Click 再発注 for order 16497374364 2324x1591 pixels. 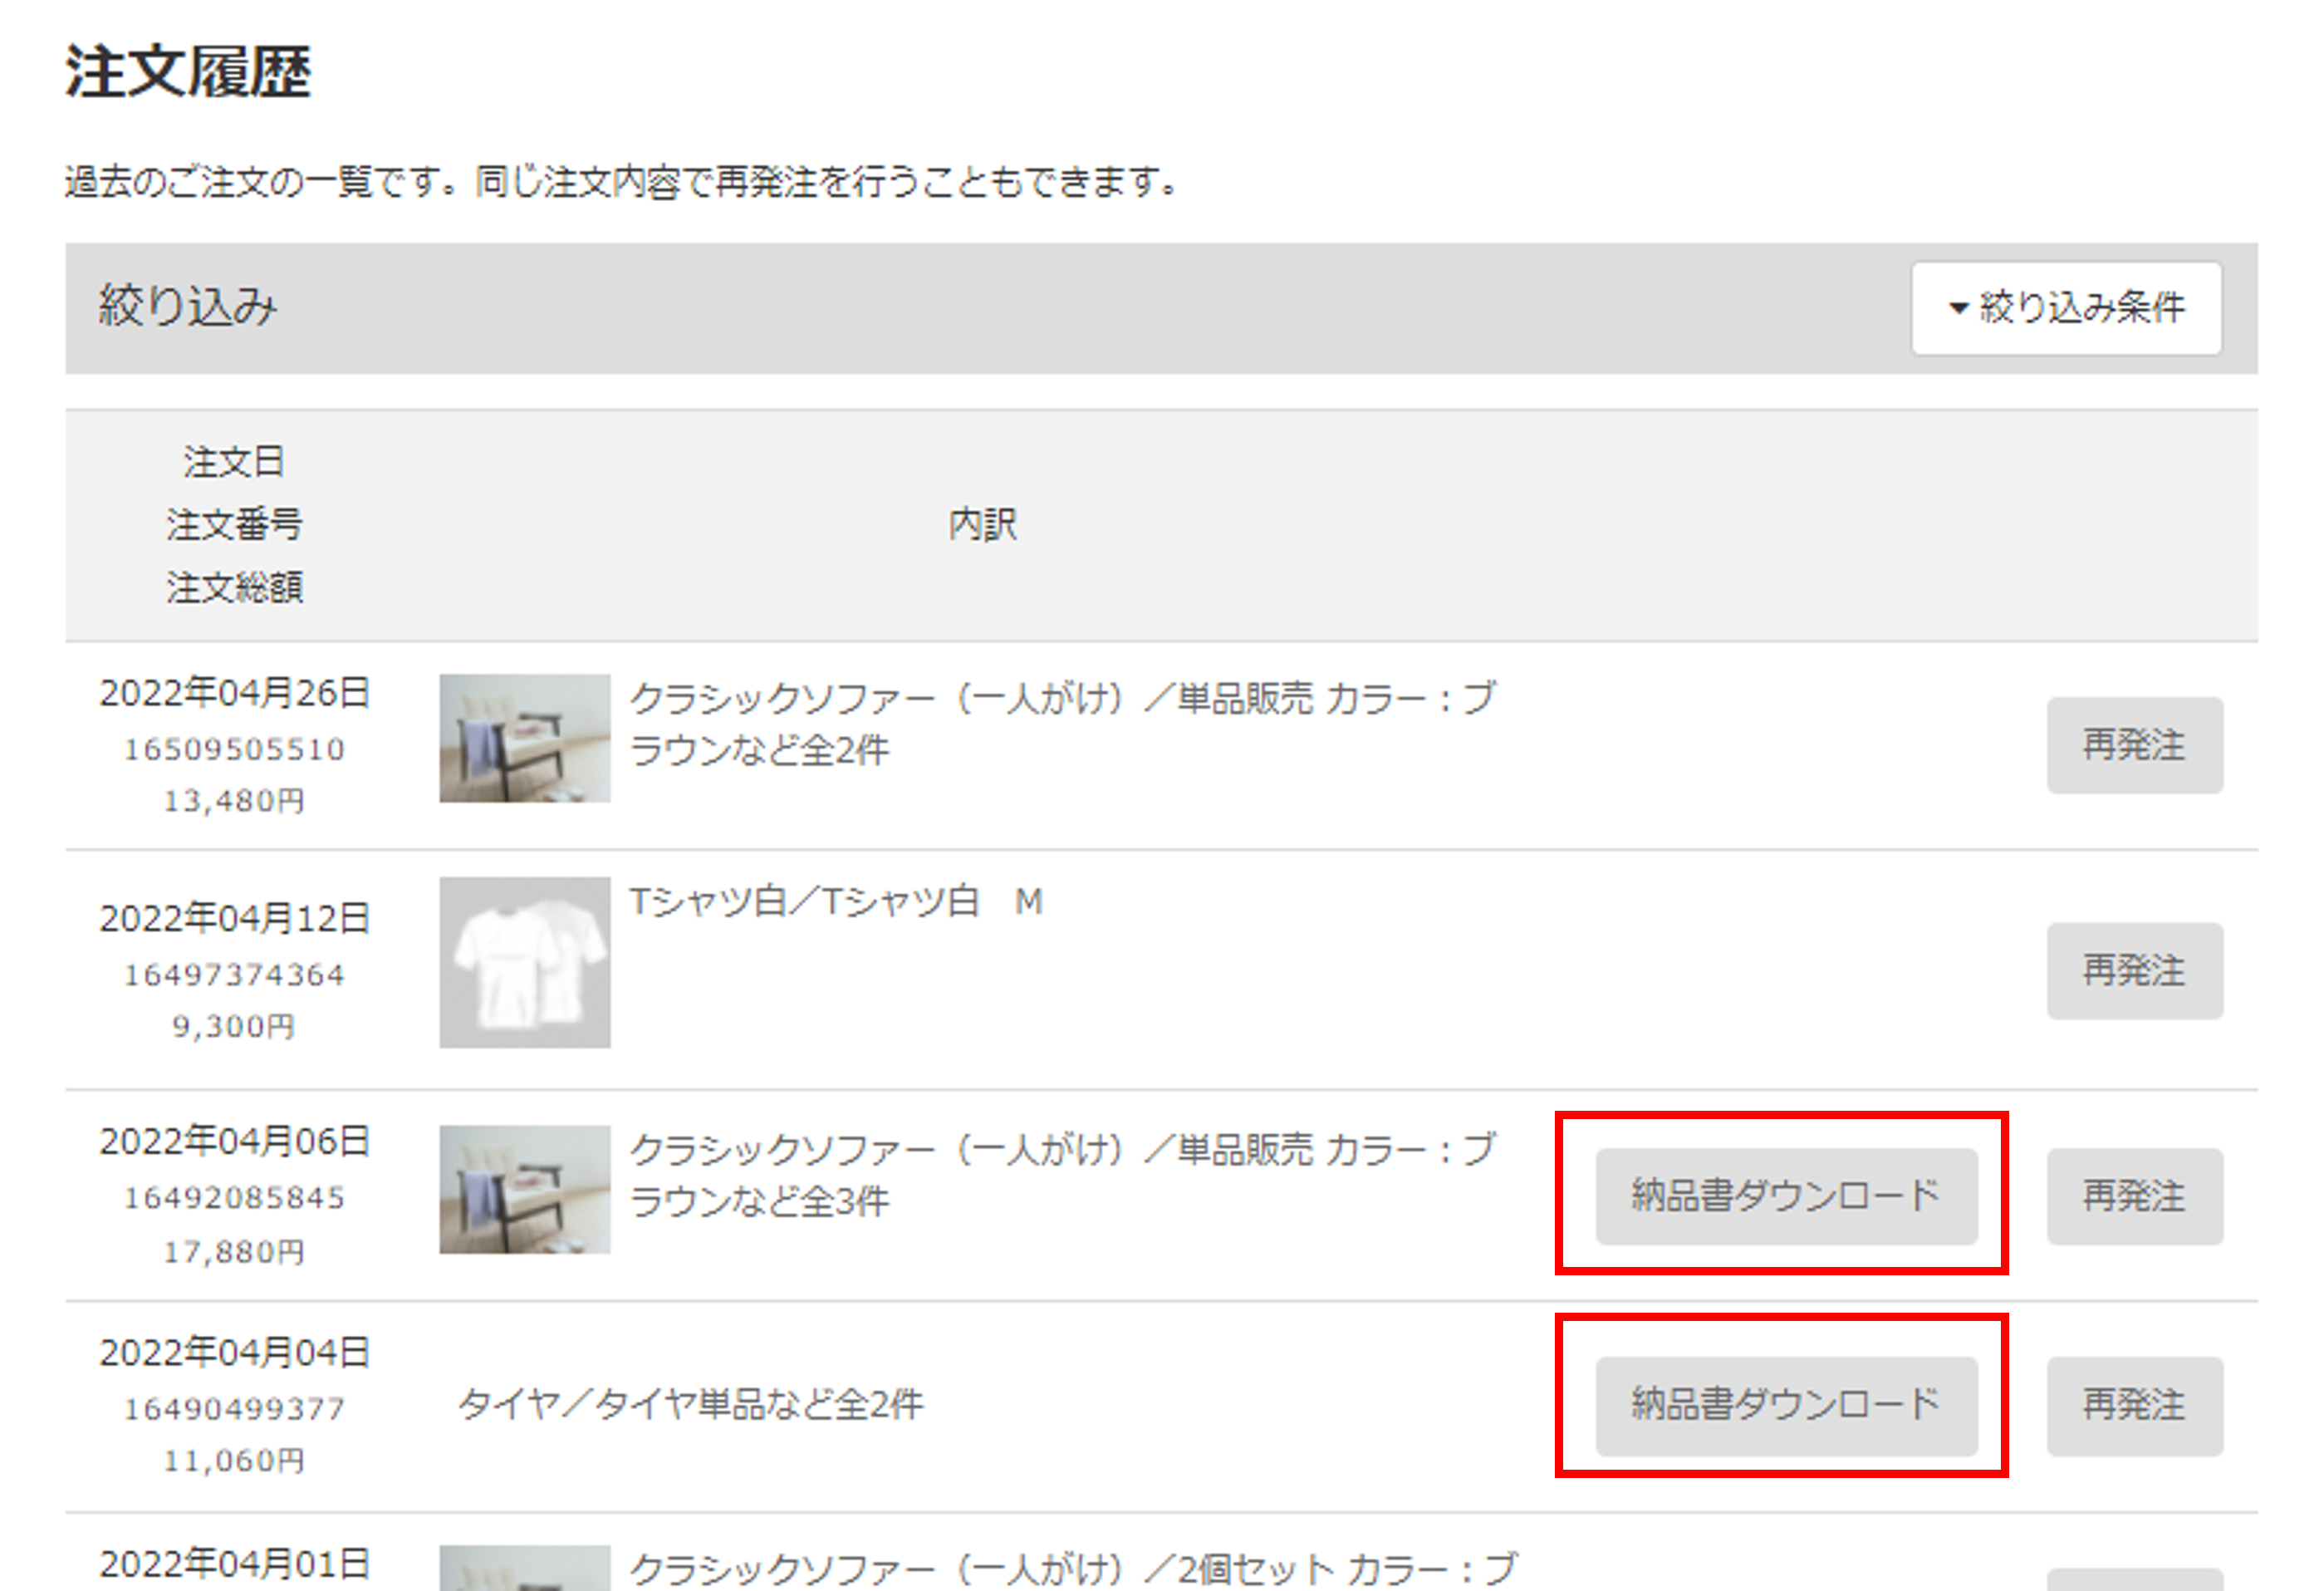(2134, 970)
